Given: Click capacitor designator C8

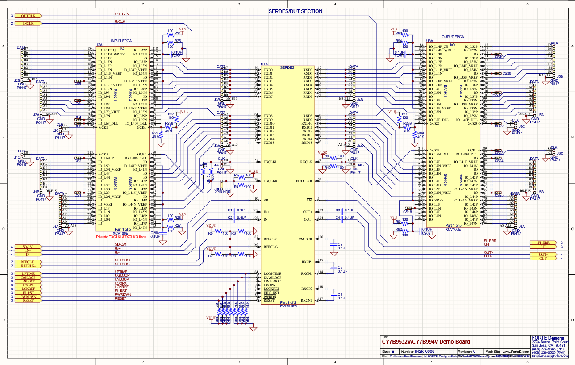Looking at the screenshot, I should tap(340, 267).
